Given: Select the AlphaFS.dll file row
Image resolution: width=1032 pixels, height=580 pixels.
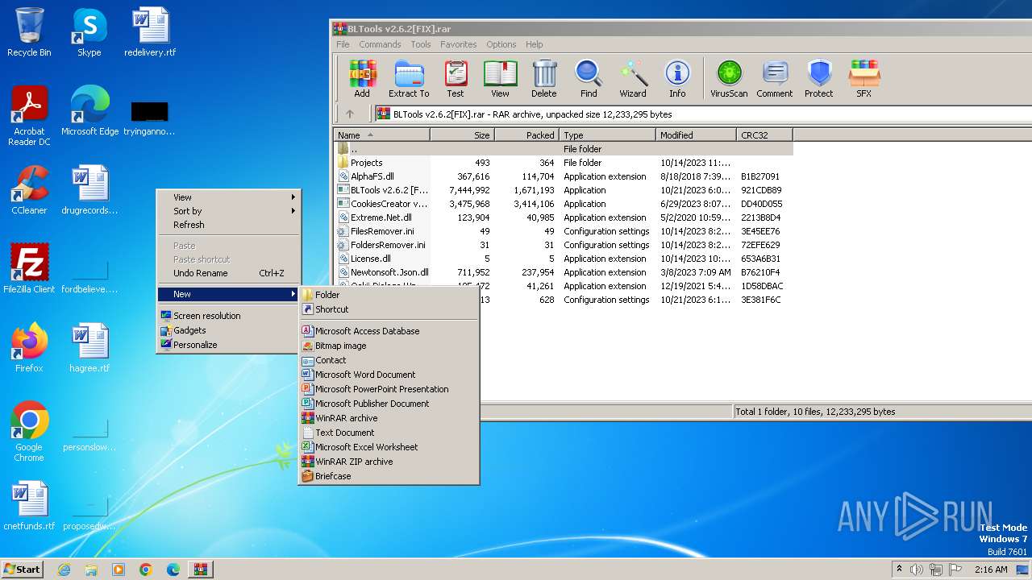Looking at the screenshot, I should (563, 176).
